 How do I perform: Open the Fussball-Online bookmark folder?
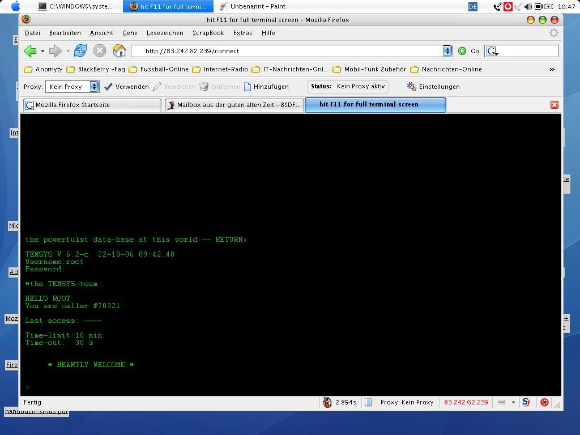(159, 69)
